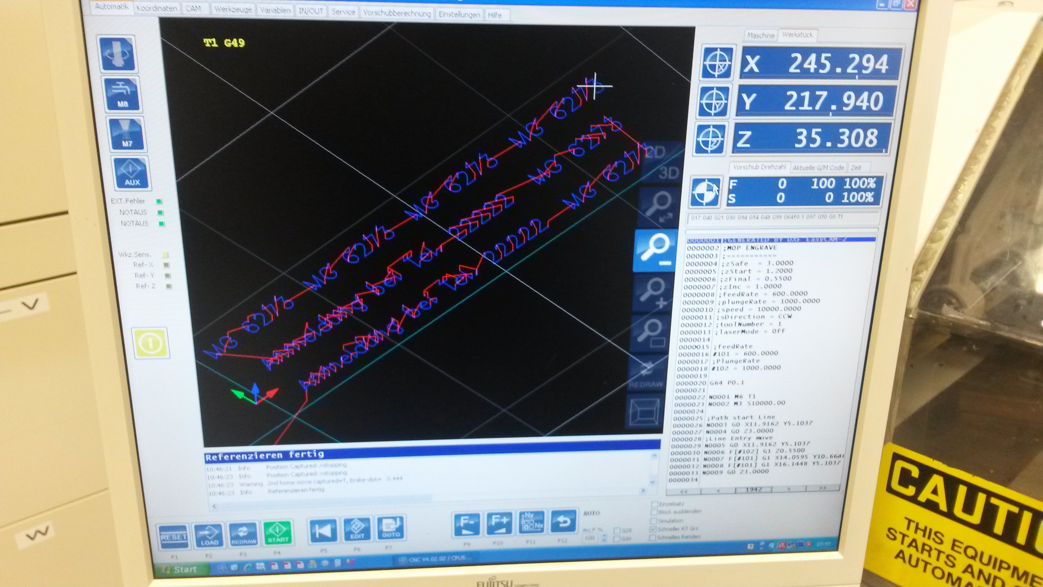Open the CAM tab

(x=194, y=9)
